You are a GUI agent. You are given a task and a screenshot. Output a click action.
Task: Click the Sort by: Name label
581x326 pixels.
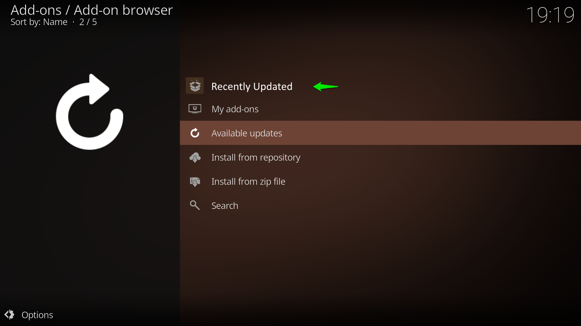click(39, 22)
